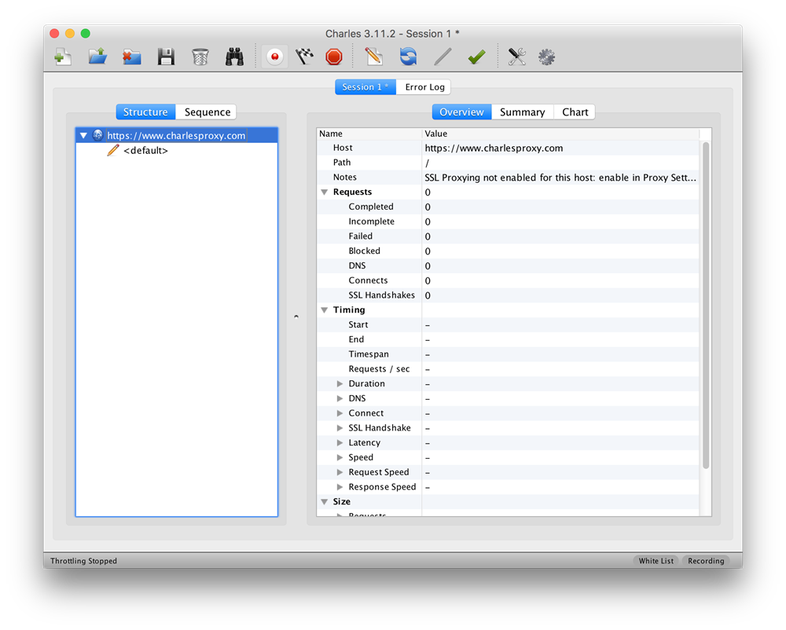Select the Start timing row

click(x=508, y=324)
